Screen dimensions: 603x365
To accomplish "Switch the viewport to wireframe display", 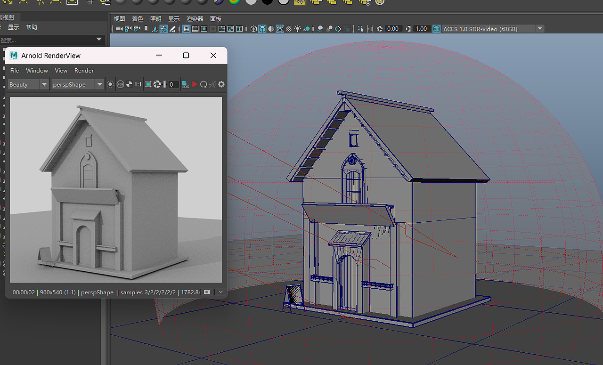I will (253, 29).
